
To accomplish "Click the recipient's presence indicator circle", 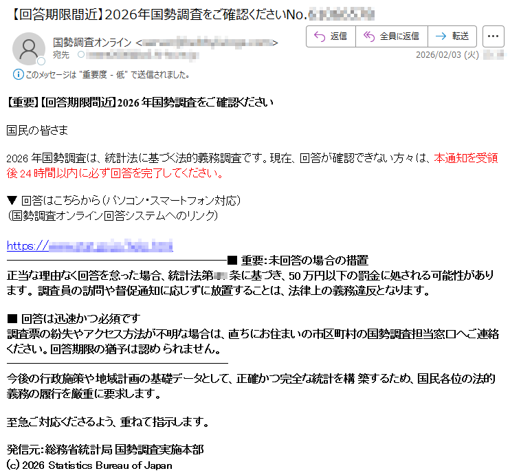I will (81, 54).
